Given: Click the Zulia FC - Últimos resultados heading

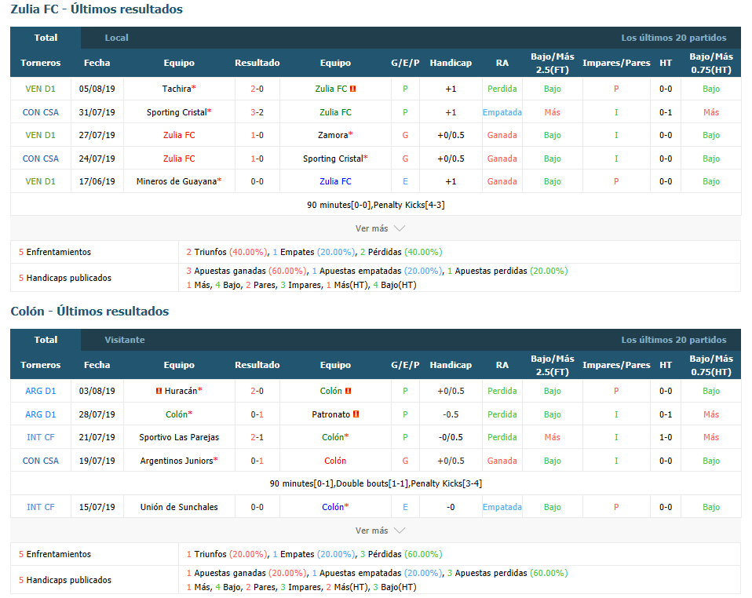Looking at the screenshot, I should (x=97, y=9).
